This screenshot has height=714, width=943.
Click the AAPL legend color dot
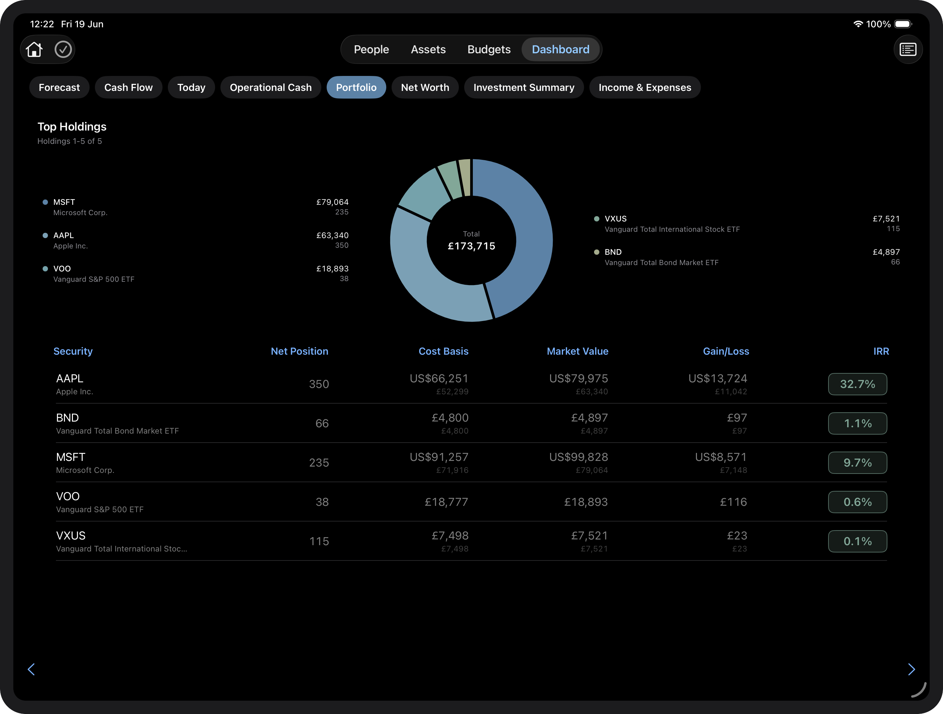click(x=45, y=235)
